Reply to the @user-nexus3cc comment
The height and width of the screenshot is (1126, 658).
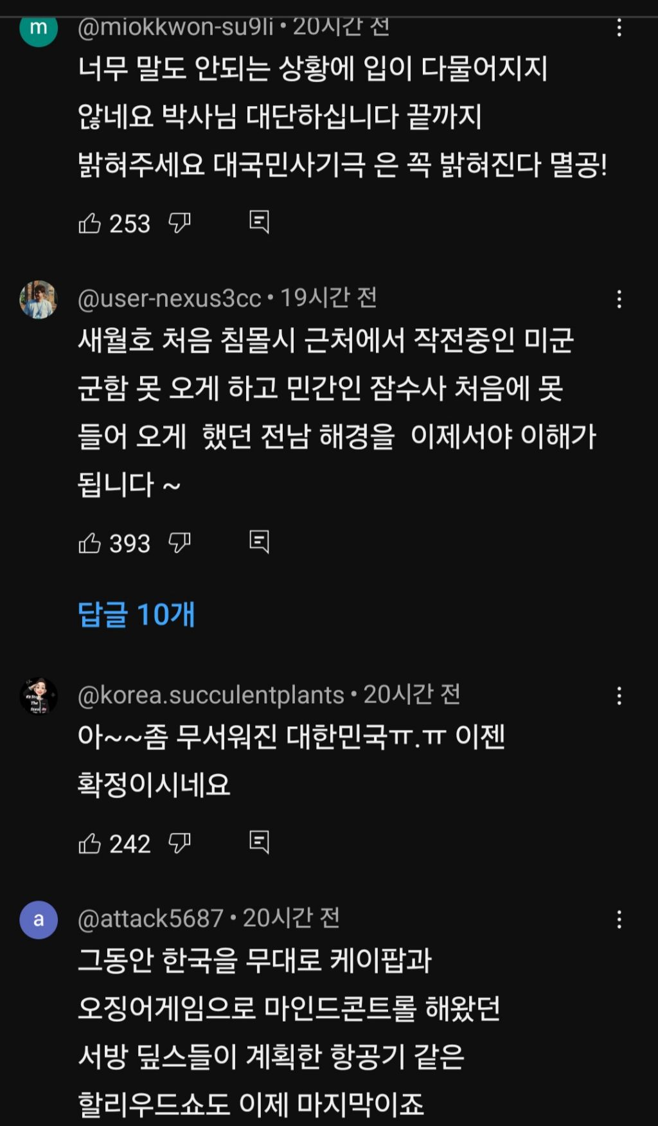coord(259,542)
